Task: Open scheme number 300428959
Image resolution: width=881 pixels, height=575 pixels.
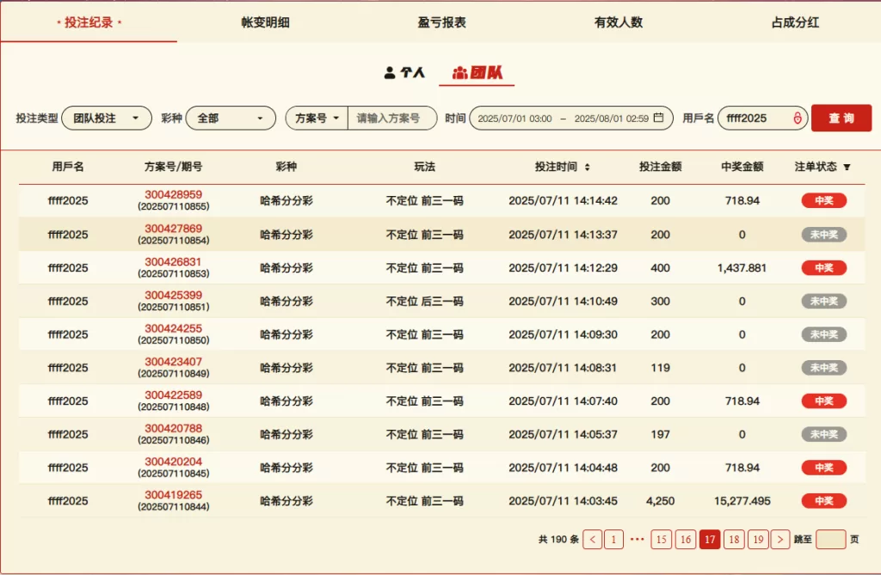Action: (x=173, y=195)
